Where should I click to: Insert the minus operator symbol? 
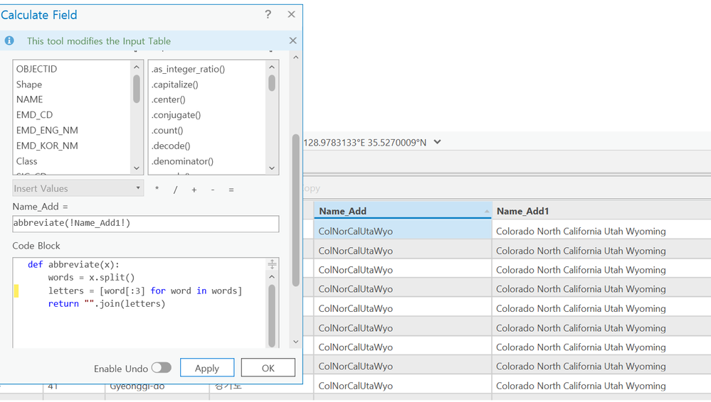point(213,190)
